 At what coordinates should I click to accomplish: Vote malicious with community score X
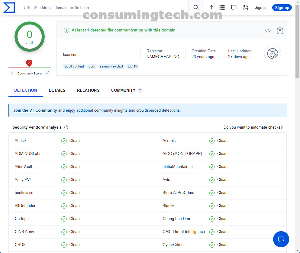tap(12, 73)
